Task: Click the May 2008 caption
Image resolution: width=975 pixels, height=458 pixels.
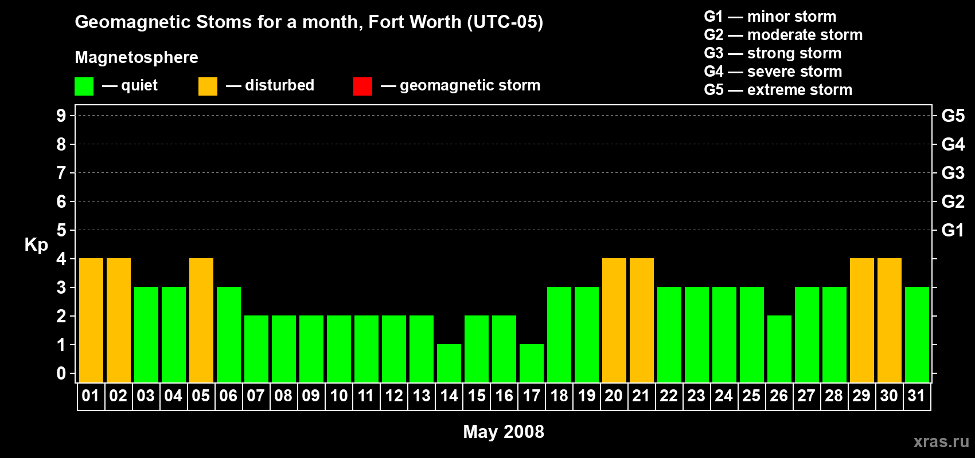Action: 504,432
